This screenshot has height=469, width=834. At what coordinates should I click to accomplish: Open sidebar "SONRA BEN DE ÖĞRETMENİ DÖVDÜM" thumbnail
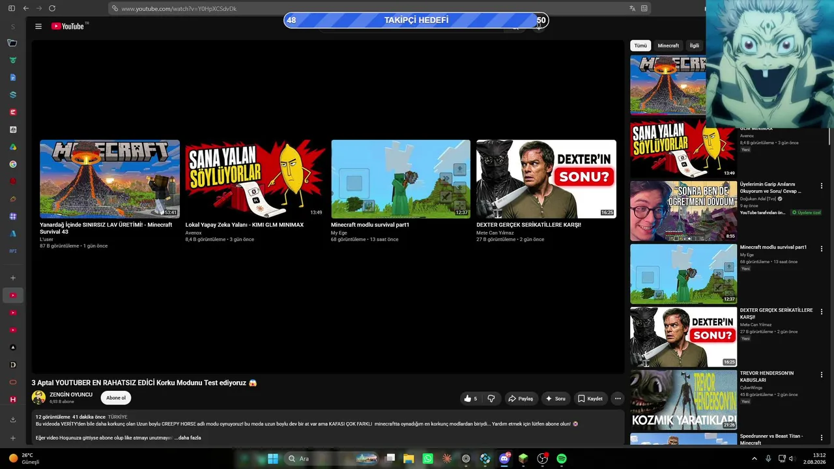coord(683,211)
